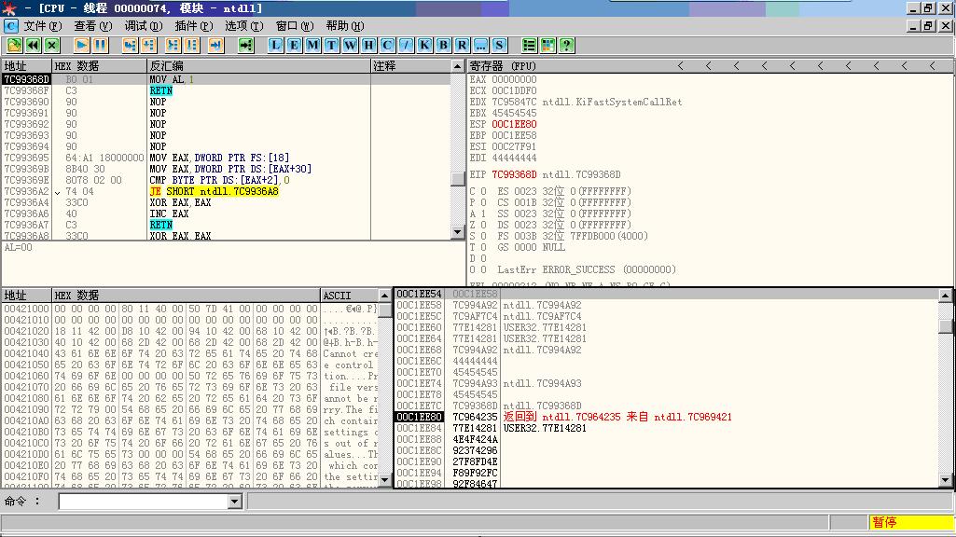956x537 pixels.
Task: Click the yellow 暂停 status indicator
Action: coord(911,522)
